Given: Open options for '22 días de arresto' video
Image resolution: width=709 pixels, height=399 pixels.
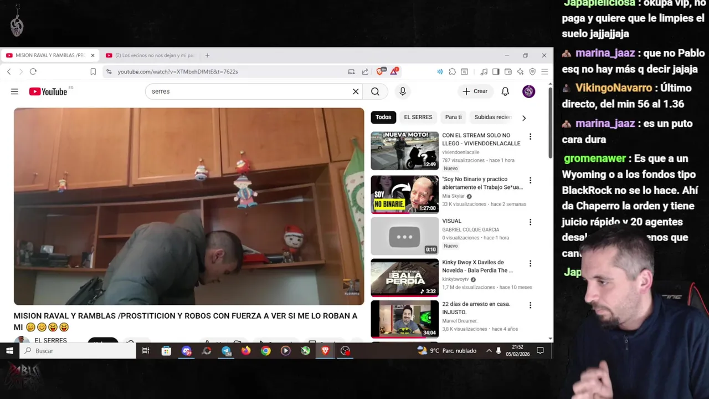Looking at the screenshot, I should [x=530, y=305].
